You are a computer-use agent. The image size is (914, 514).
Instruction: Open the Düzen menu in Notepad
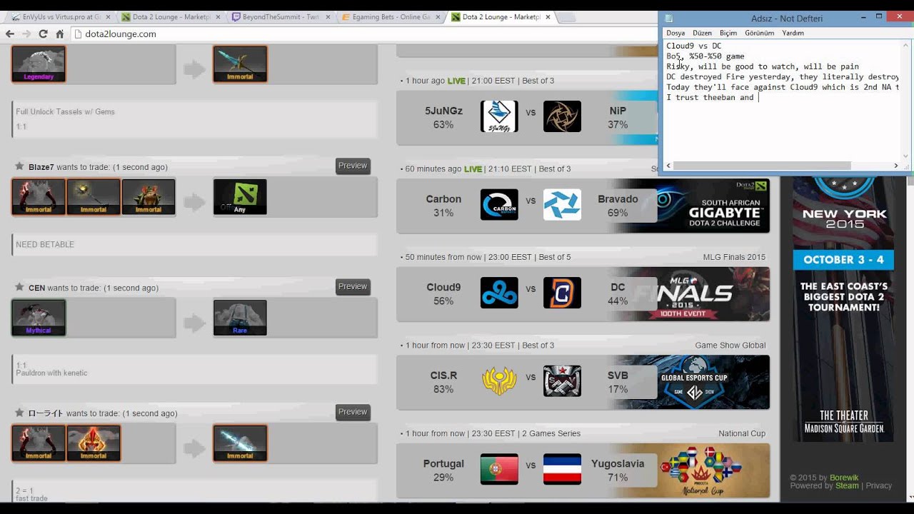[x=702, y=33]
